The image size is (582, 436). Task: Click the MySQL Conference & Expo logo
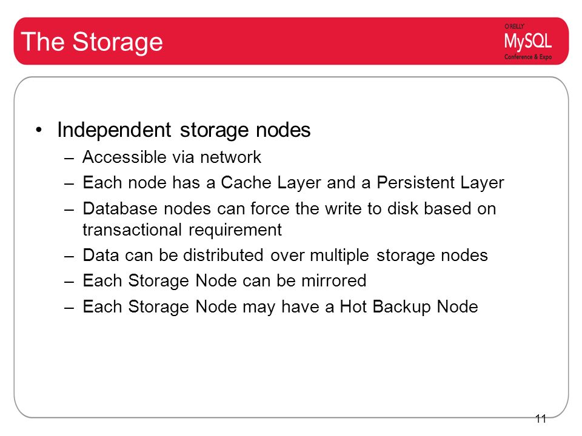pos(527,42)
